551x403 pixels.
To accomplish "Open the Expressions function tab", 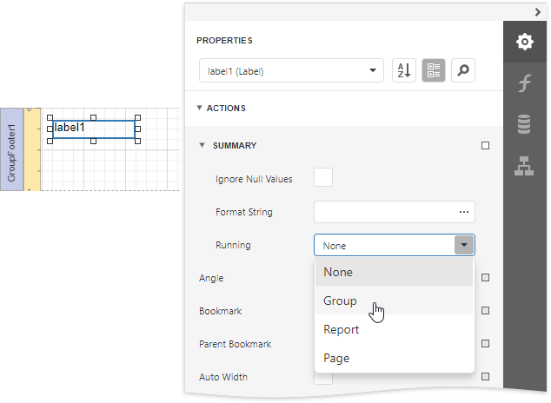I will 524,83.
